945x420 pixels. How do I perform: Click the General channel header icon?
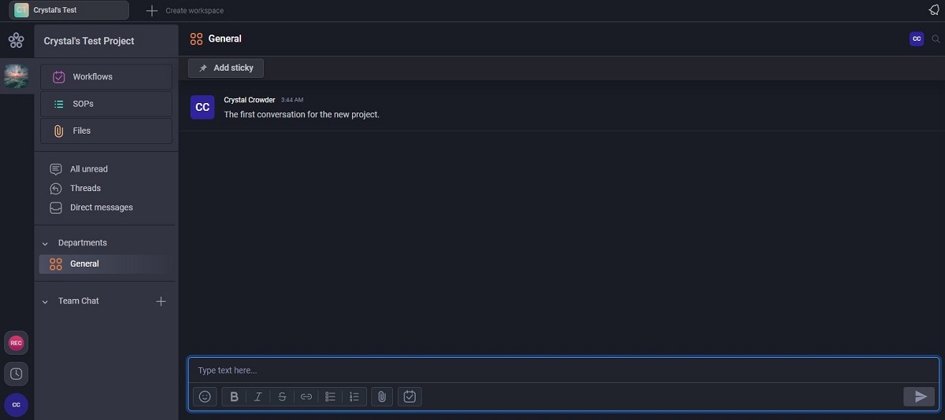[196, 39]
